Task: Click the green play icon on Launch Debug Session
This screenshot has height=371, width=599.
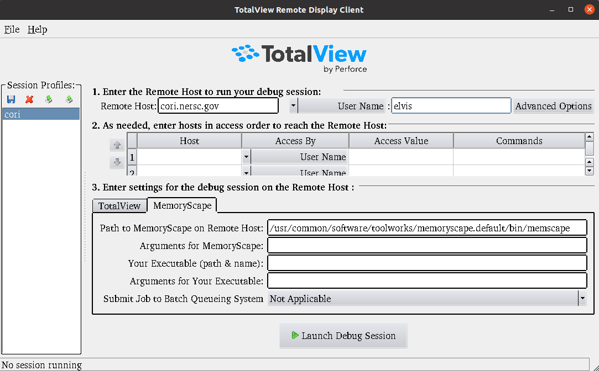Action: tap(296, 335)
